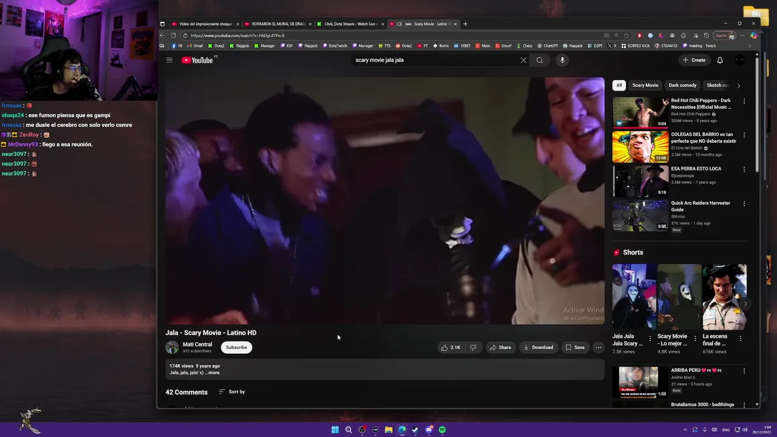Switch to Video del impresionante choque tab
The image size is (777, 437).
point(205,24)
